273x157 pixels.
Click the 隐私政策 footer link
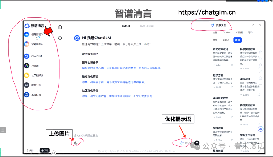(114, 152)
